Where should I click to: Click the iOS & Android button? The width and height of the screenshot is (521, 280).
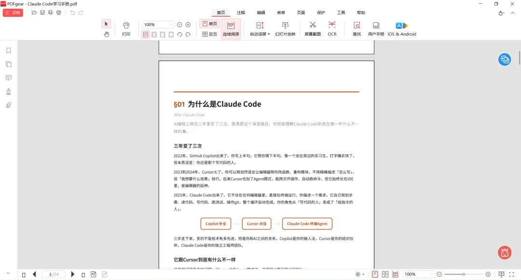click(402, 29)
